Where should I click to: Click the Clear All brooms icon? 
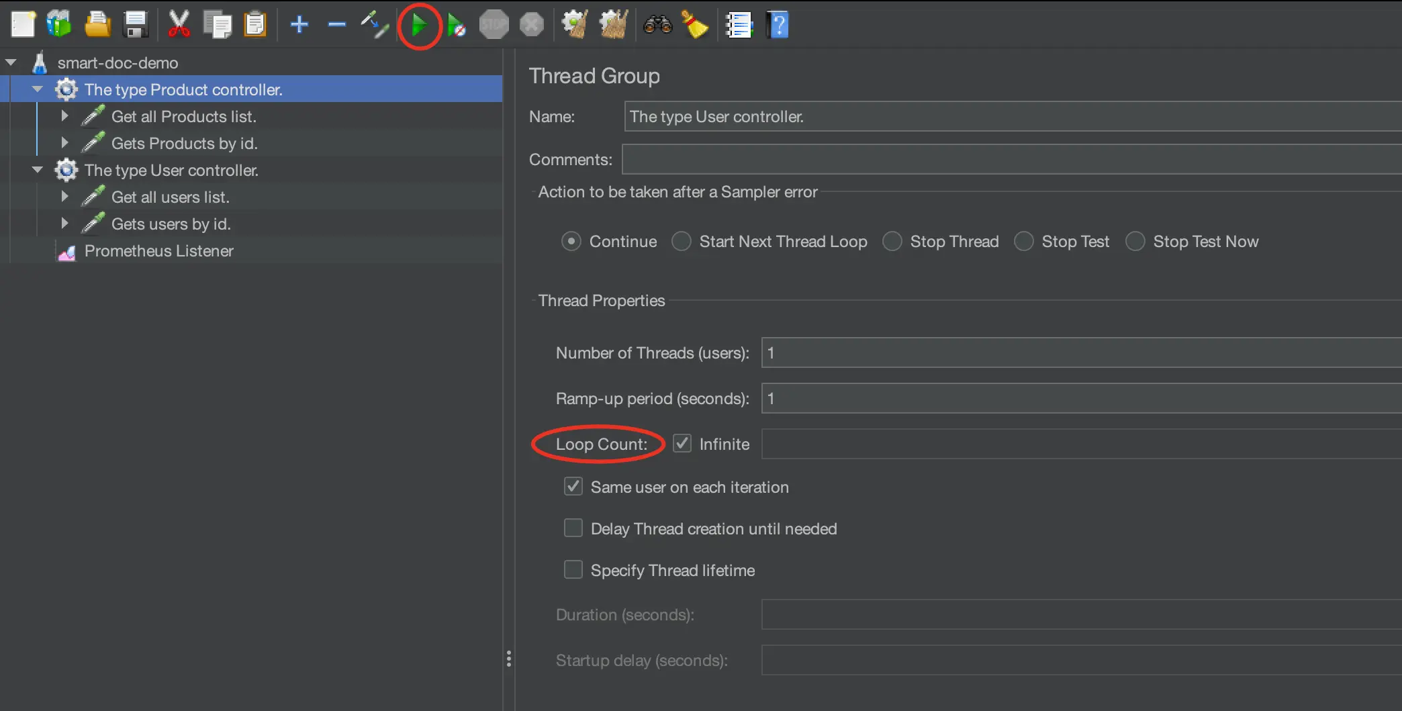[x=613, y=25]
